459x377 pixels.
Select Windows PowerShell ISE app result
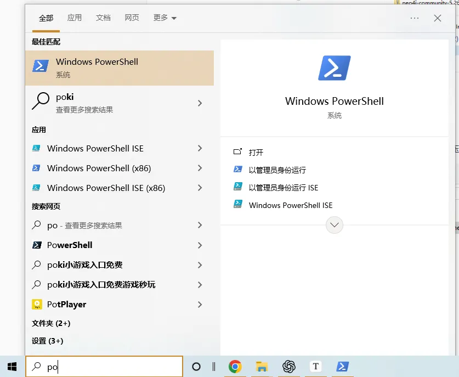tap(120, 148)
